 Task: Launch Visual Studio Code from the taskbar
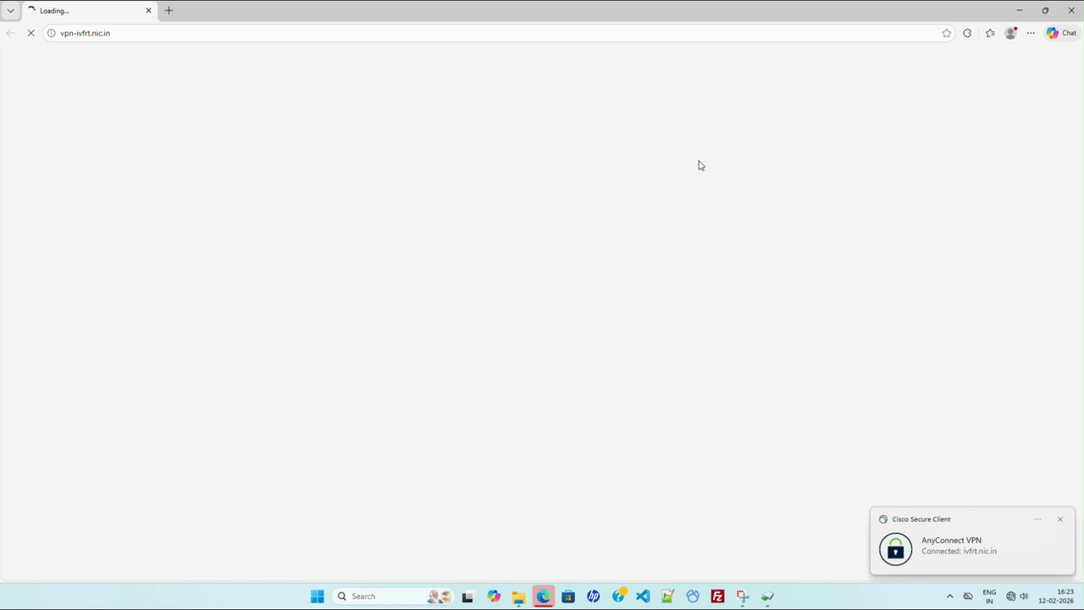click(x=643, y=596)
